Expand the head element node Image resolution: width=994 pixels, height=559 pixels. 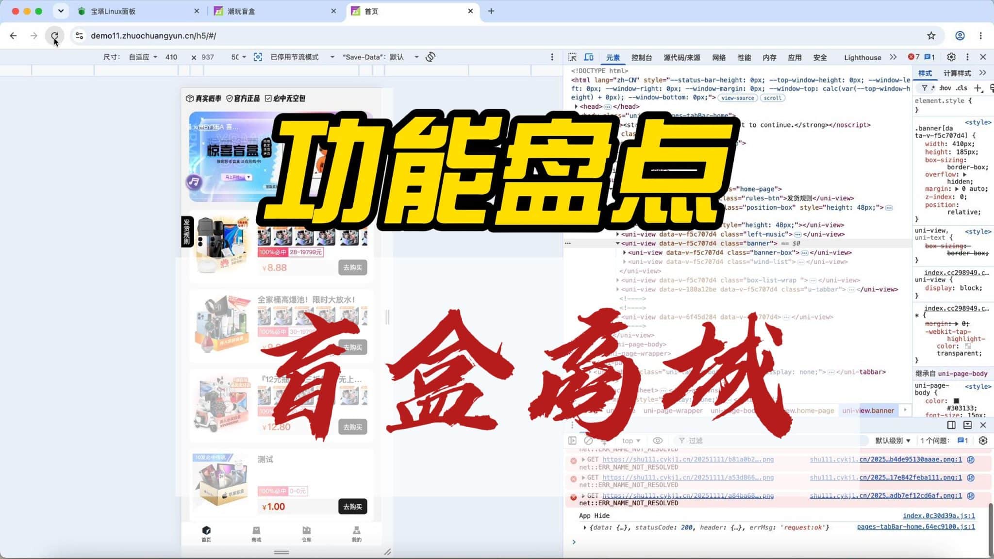tap(576, 107)
